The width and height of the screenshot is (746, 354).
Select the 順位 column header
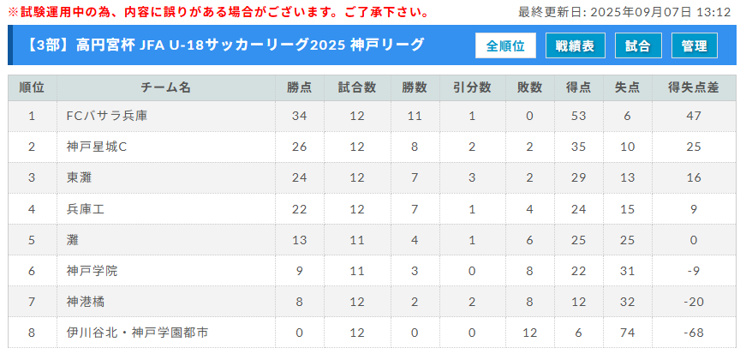point(32,87)
